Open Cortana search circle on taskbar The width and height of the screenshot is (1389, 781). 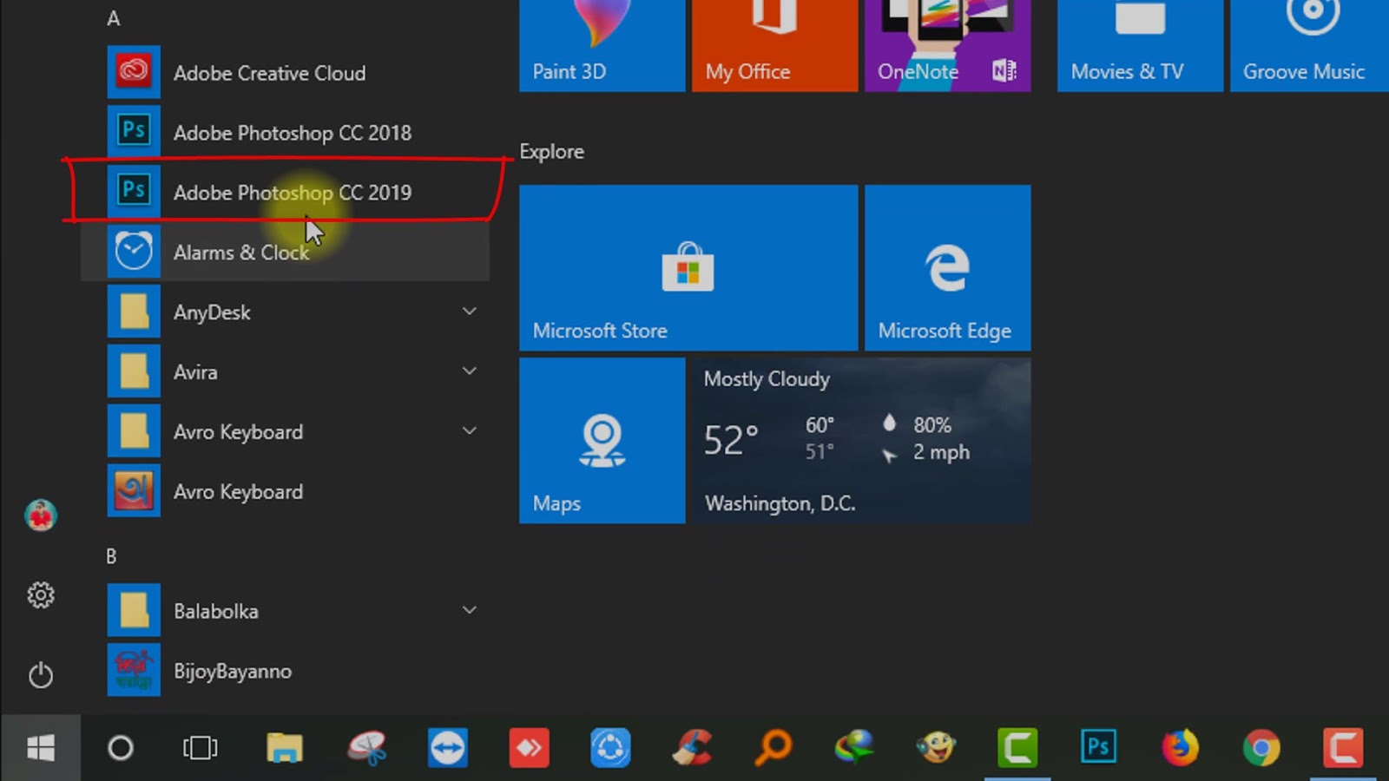coord(120,748)
